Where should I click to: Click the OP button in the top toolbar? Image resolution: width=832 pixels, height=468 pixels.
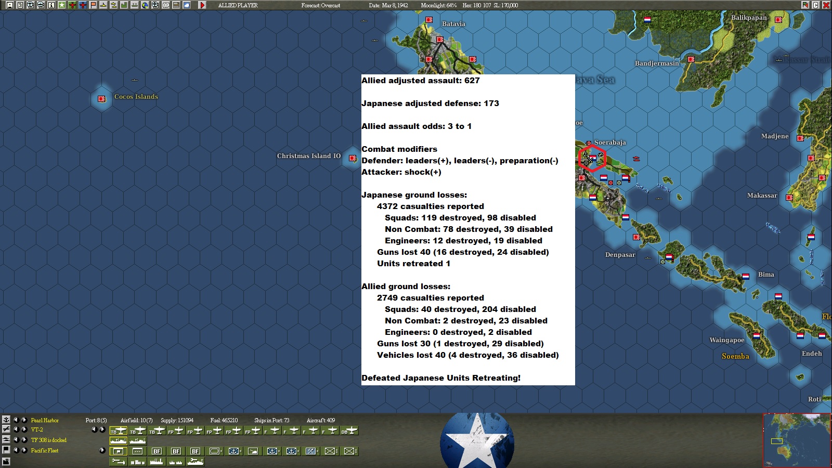tap(166, 5)
